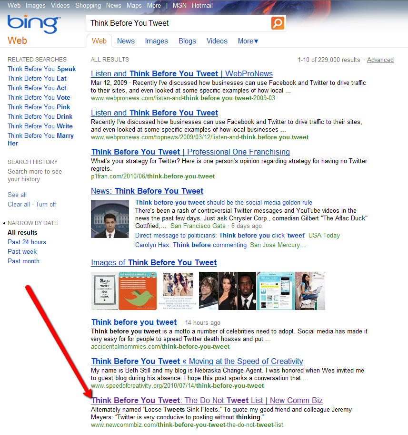Click the Bing logo
Viewport: 408px width, 435px height.
tap(34, 24)
